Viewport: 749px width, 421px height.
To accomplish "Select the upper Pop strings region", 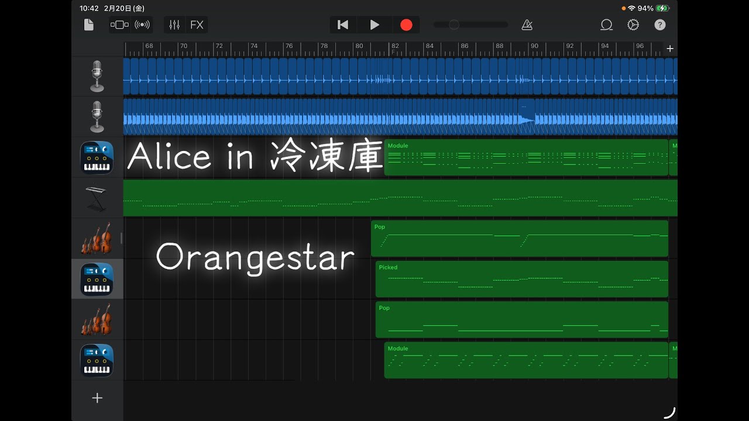I will point(520,239).
